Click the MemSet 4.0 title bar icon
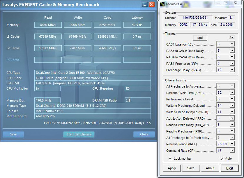This screenshot has width=244, height=178. [162, 4]
